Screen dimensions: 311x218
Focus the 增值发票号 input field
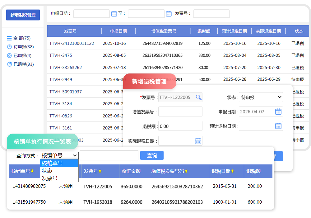(x=180, y=111)
